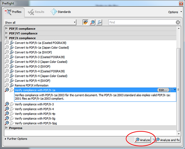Select Convert to PDF/X-4 (Coated FOGRA39)
Viewport: 185px width, 149px height.
(x=40, y=71)
